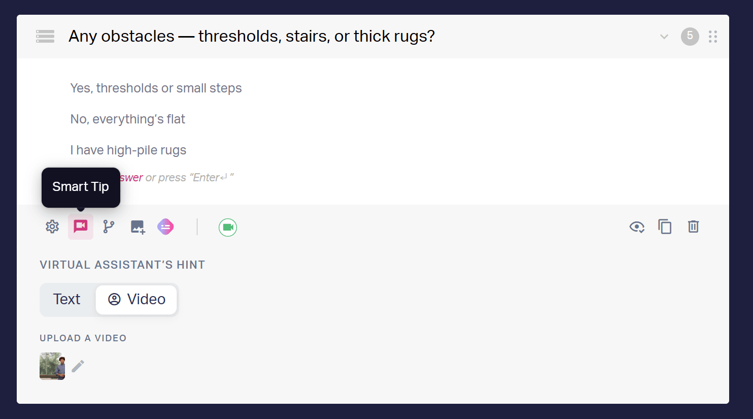Collapse question with chevron arrow
Image resolution: width=753 pixels, height=419 pixels.
pos(664,37)
